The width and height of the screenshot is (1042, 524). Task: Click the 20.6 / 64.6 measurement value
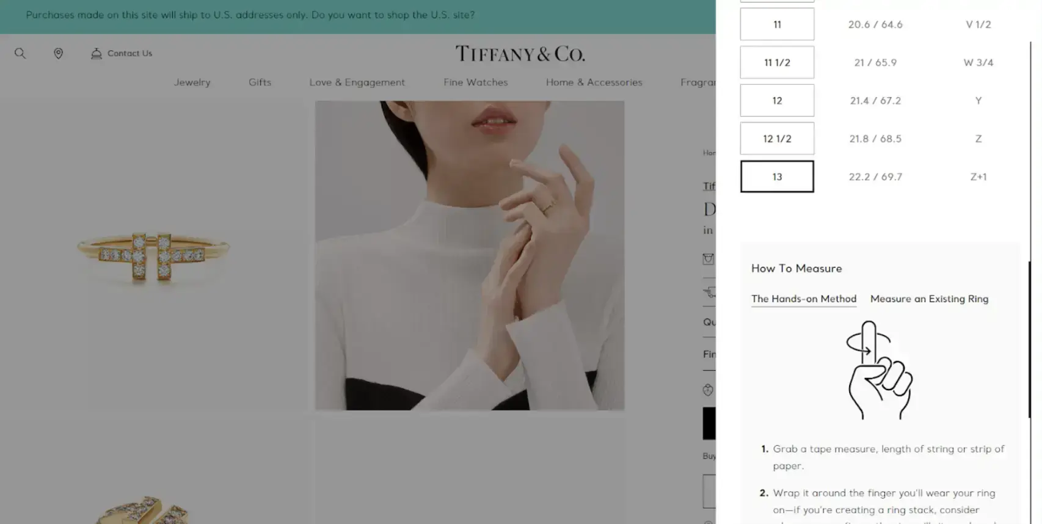pyautogui.click(x=875, y=24)
